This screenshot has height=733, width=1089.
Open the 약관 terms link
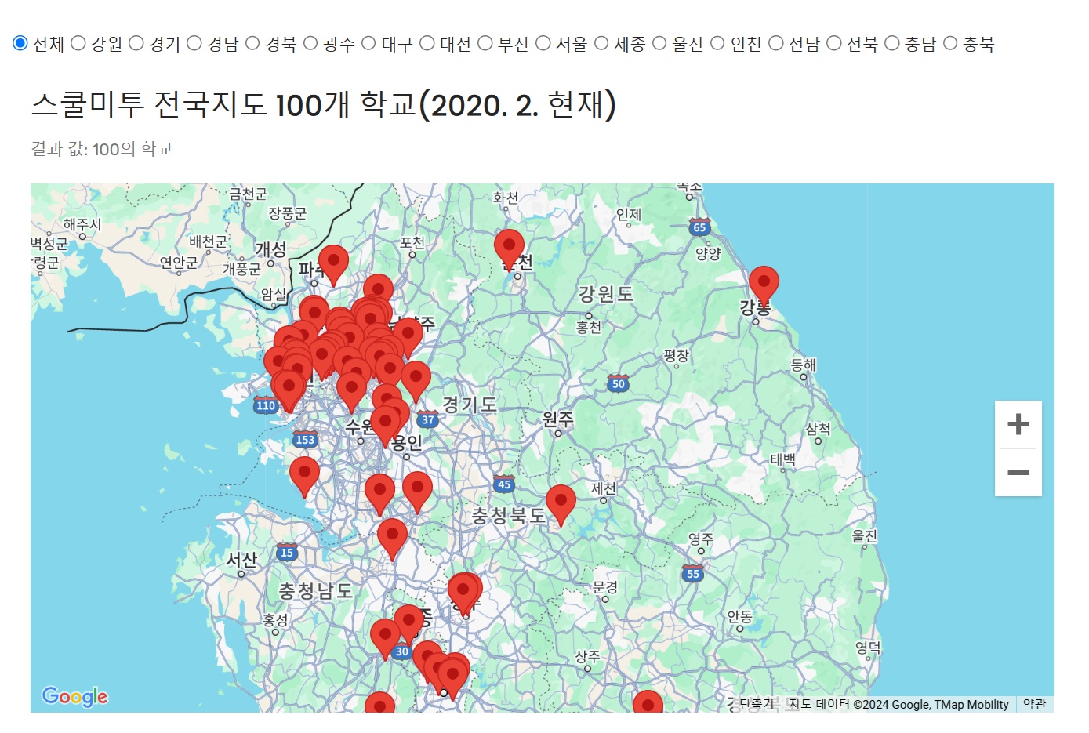1034,704
